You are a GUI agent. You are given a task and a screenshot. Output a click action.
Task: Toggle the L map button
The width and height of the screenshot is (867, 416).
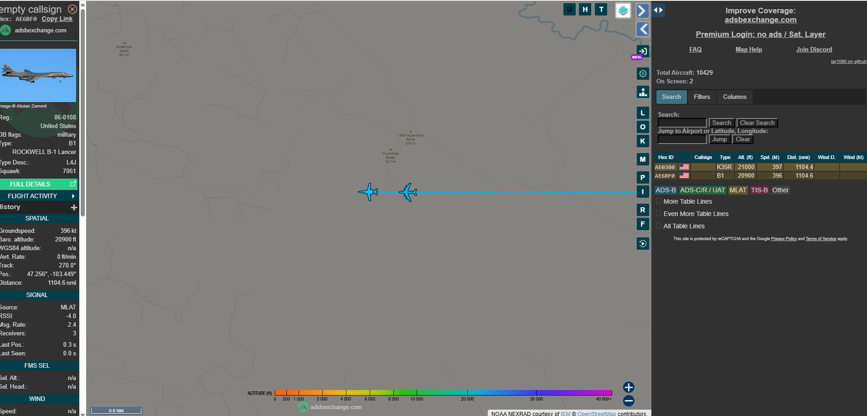[643, 113]
